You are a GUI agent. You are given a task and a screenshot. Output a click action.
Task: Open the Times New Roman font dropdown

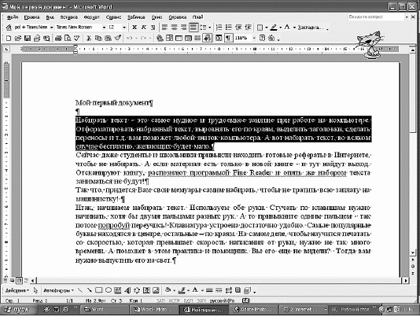104,28
